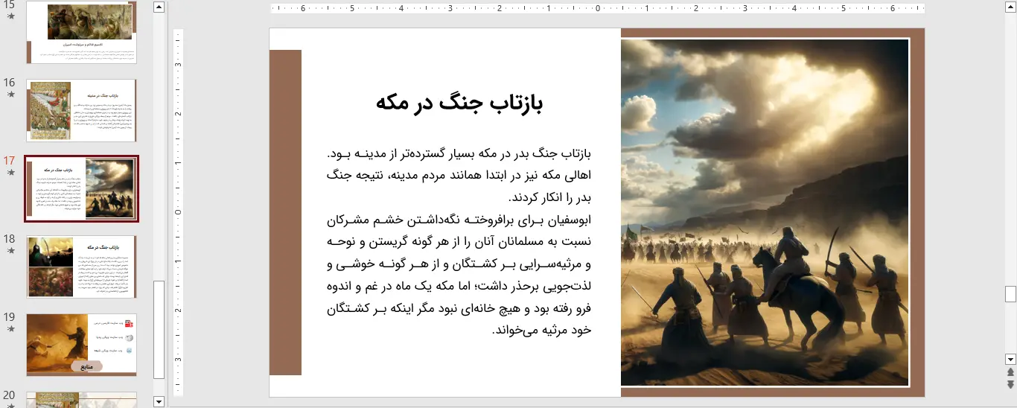Select the battle scene image on the slide

click(765, 212)
